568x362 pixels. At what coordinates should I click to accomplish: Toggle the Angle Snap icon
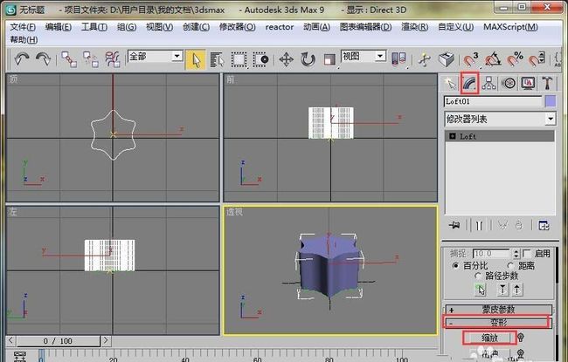coord(494,59)
